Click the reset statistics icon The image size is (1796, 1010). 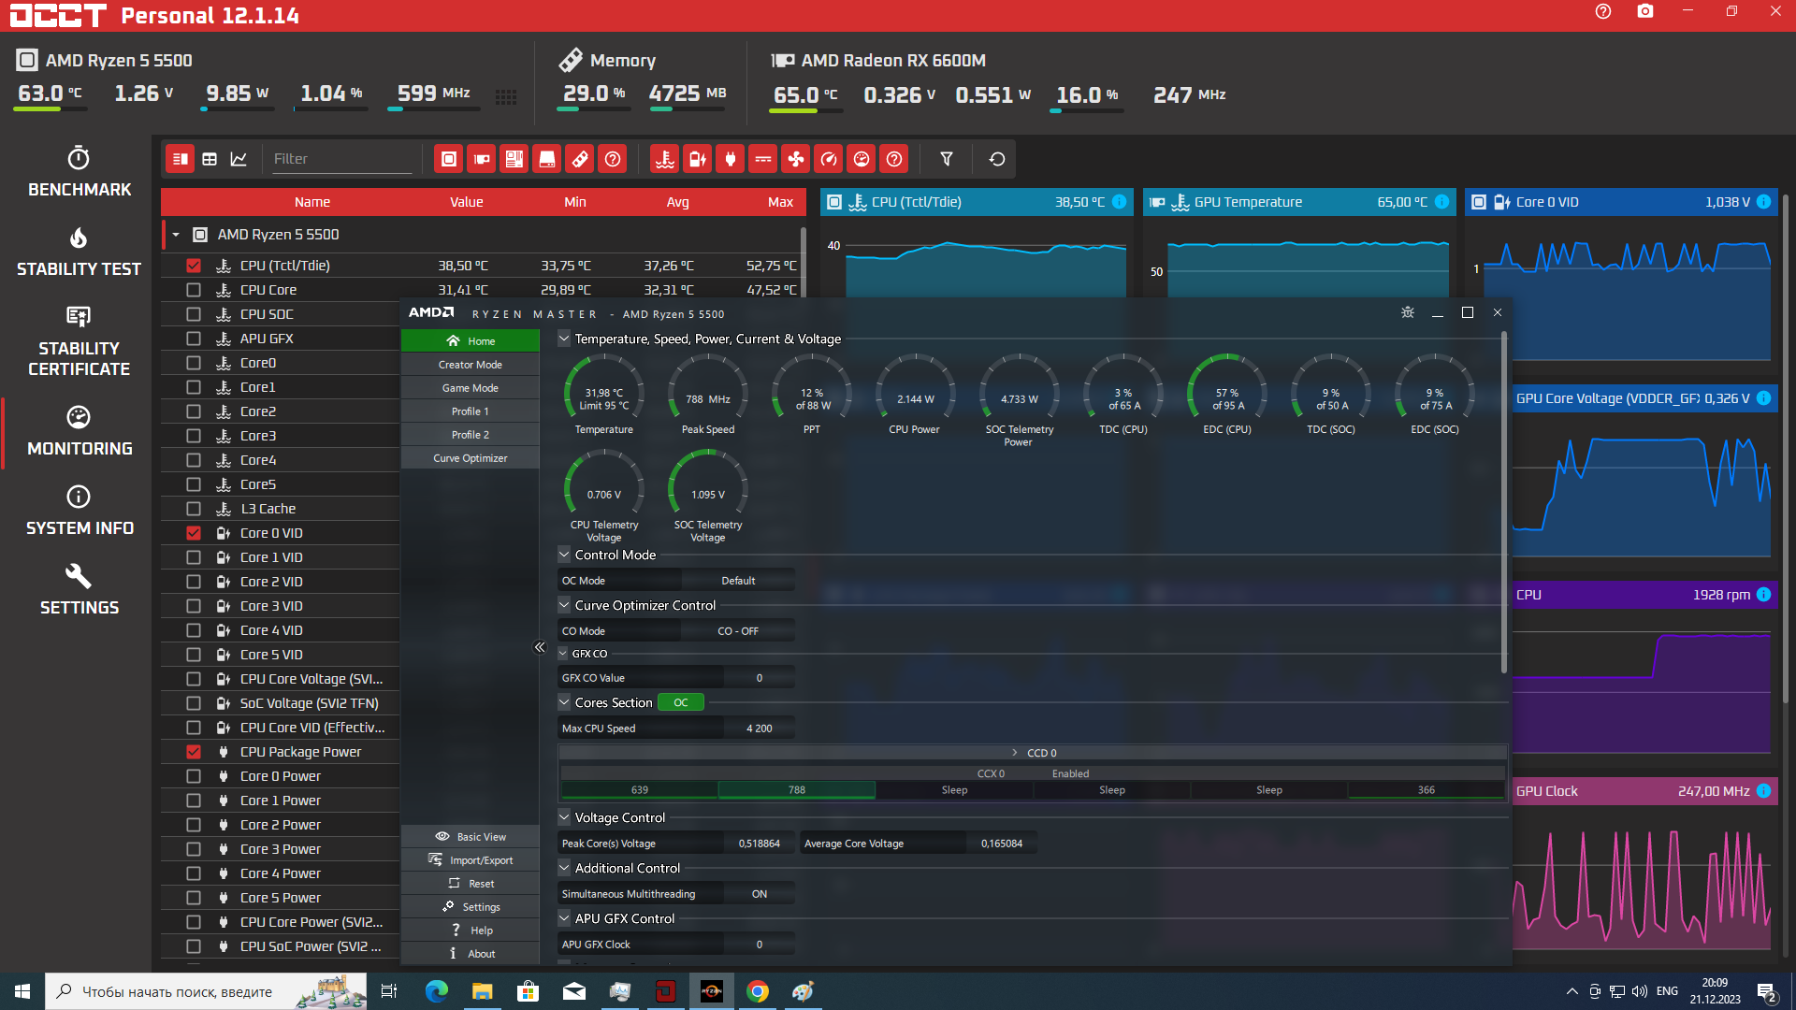997,160
